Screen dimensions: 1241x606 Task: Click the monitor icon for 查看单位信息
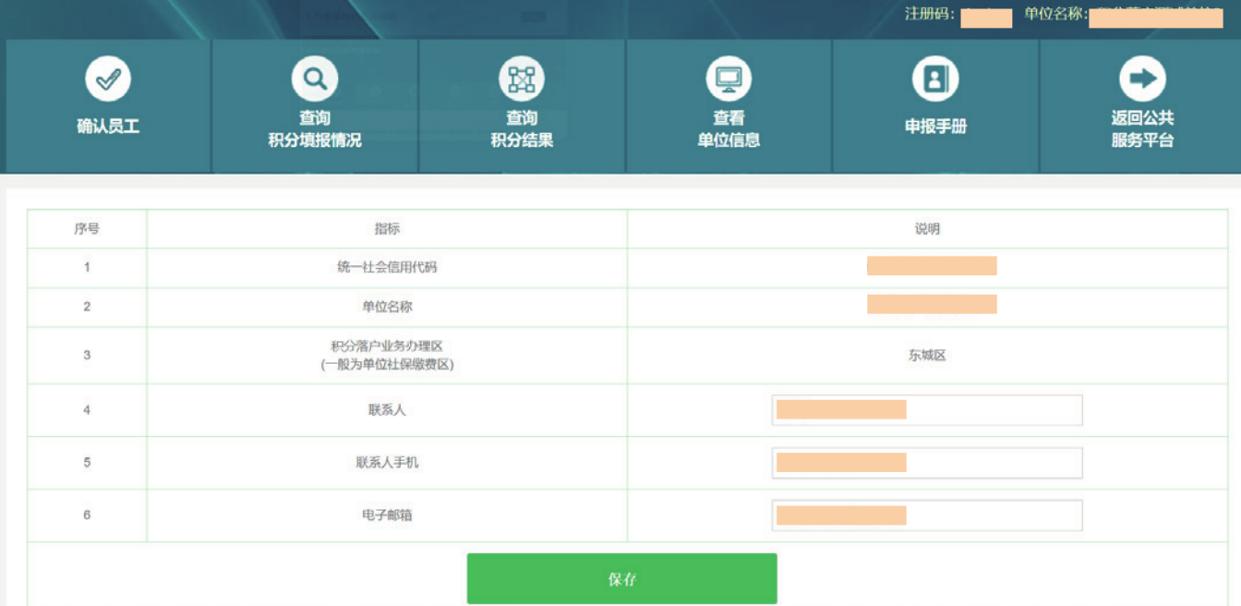(729, 79)
